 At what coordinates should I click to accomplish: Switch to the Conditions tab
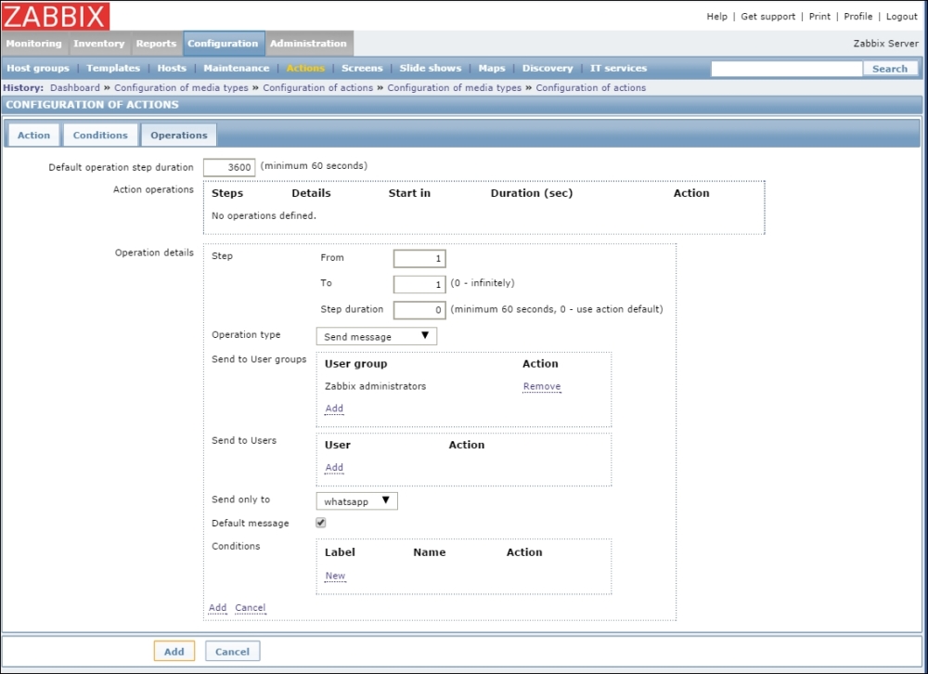coord(100,136)
